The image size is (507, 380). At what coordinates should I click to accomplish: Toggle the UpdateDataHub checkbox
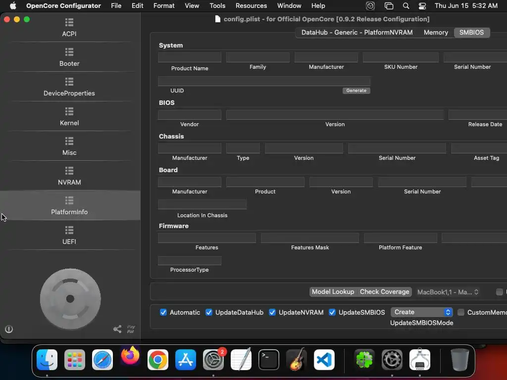(209, 313)
